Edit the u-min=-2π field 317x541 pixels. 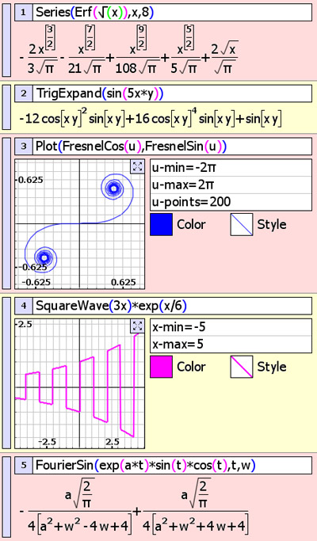coord(231,168)
